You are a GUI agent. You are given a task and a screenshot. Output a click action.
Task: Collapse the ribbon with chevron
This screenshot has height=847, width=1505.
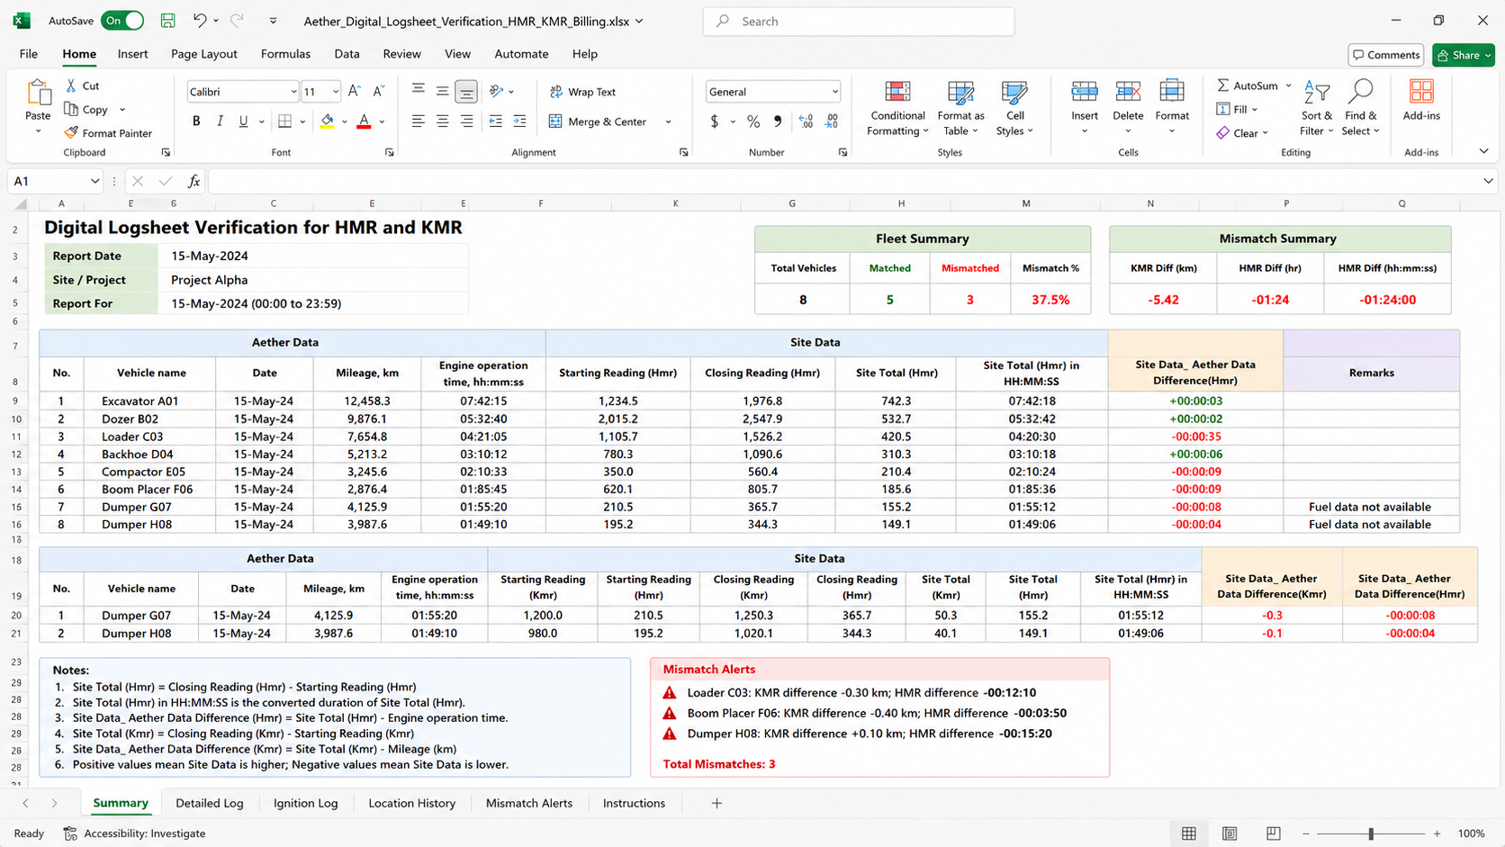pyautogui.click(x=1483, y=151)
